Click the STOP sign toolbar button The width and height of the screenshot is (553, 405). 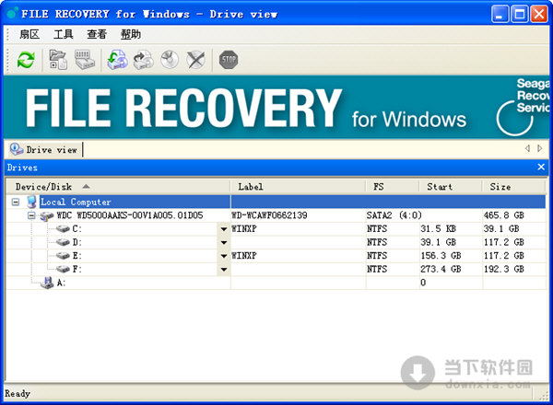click(x=229, y=60)
